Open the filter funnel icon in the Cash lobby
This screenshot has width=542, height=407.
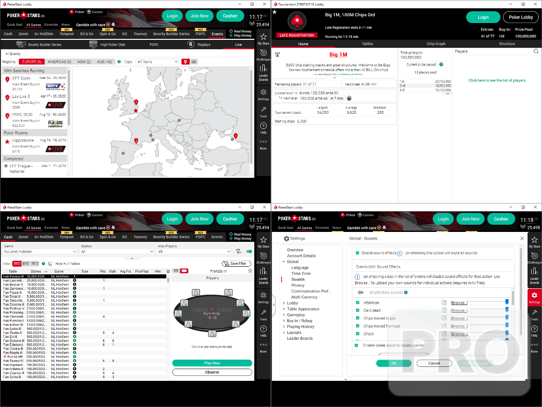coord(238,252)
